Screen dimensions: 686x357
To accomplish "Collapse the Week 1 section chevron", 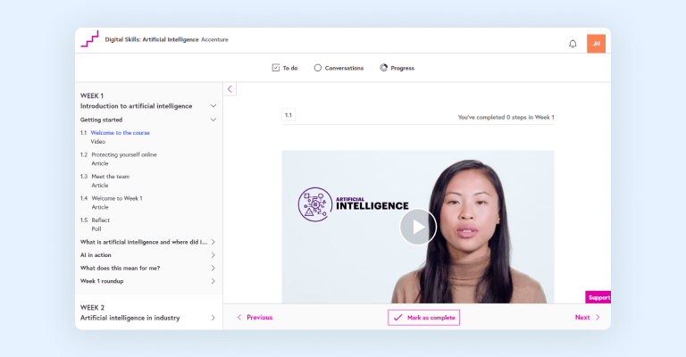I will pyautogui.click(x=213, y=106).
